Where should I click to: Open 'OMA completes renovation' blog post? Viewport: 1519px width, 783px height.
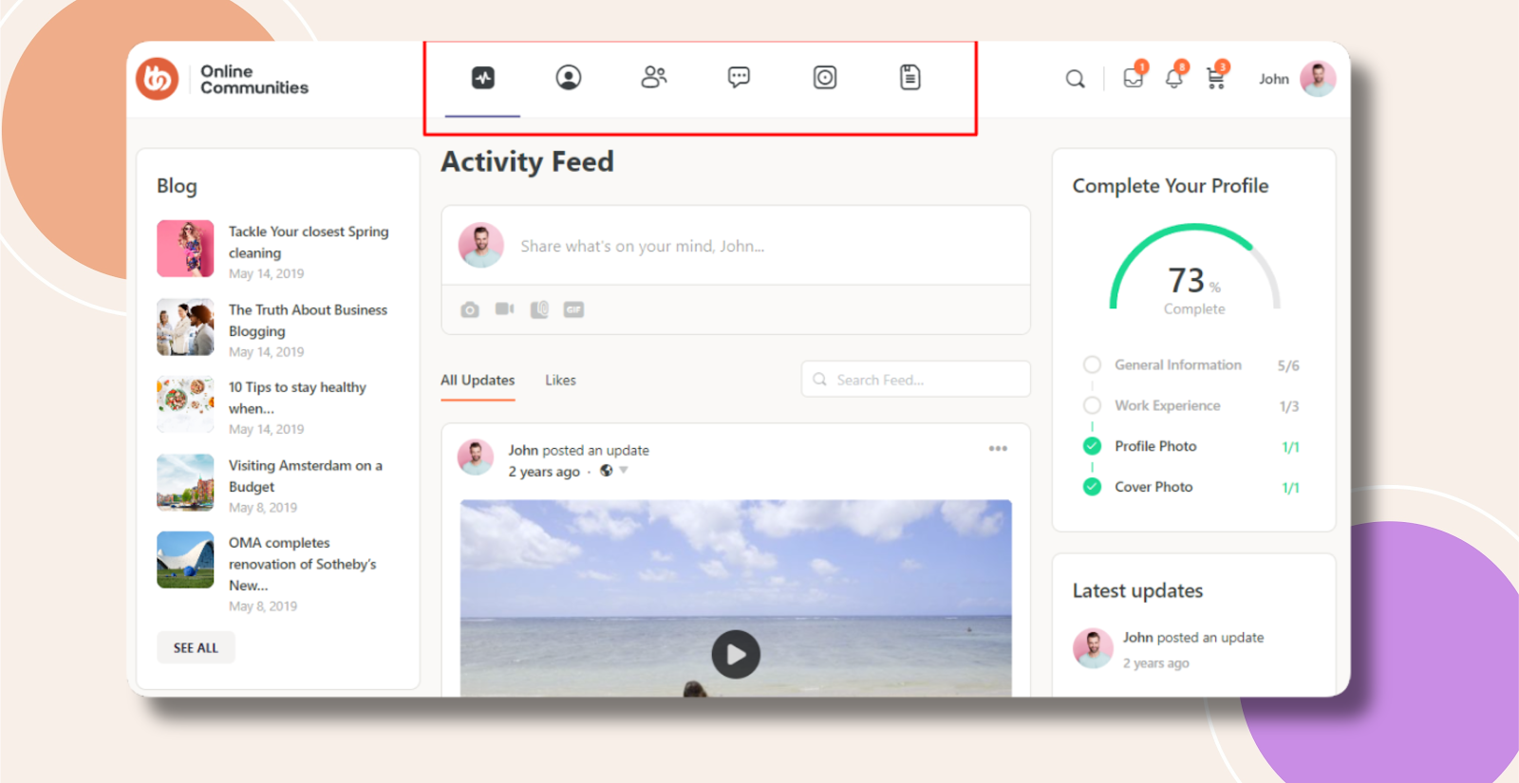302,564
